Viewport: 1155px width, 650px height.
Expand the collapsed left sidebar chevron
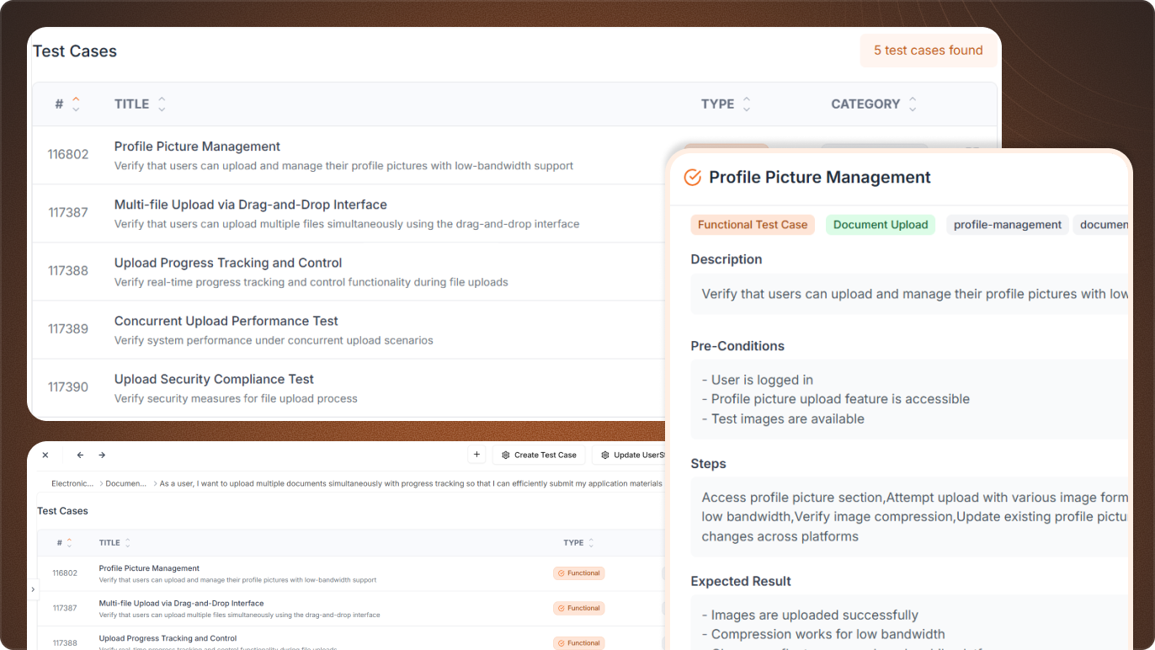click(33, 589)
